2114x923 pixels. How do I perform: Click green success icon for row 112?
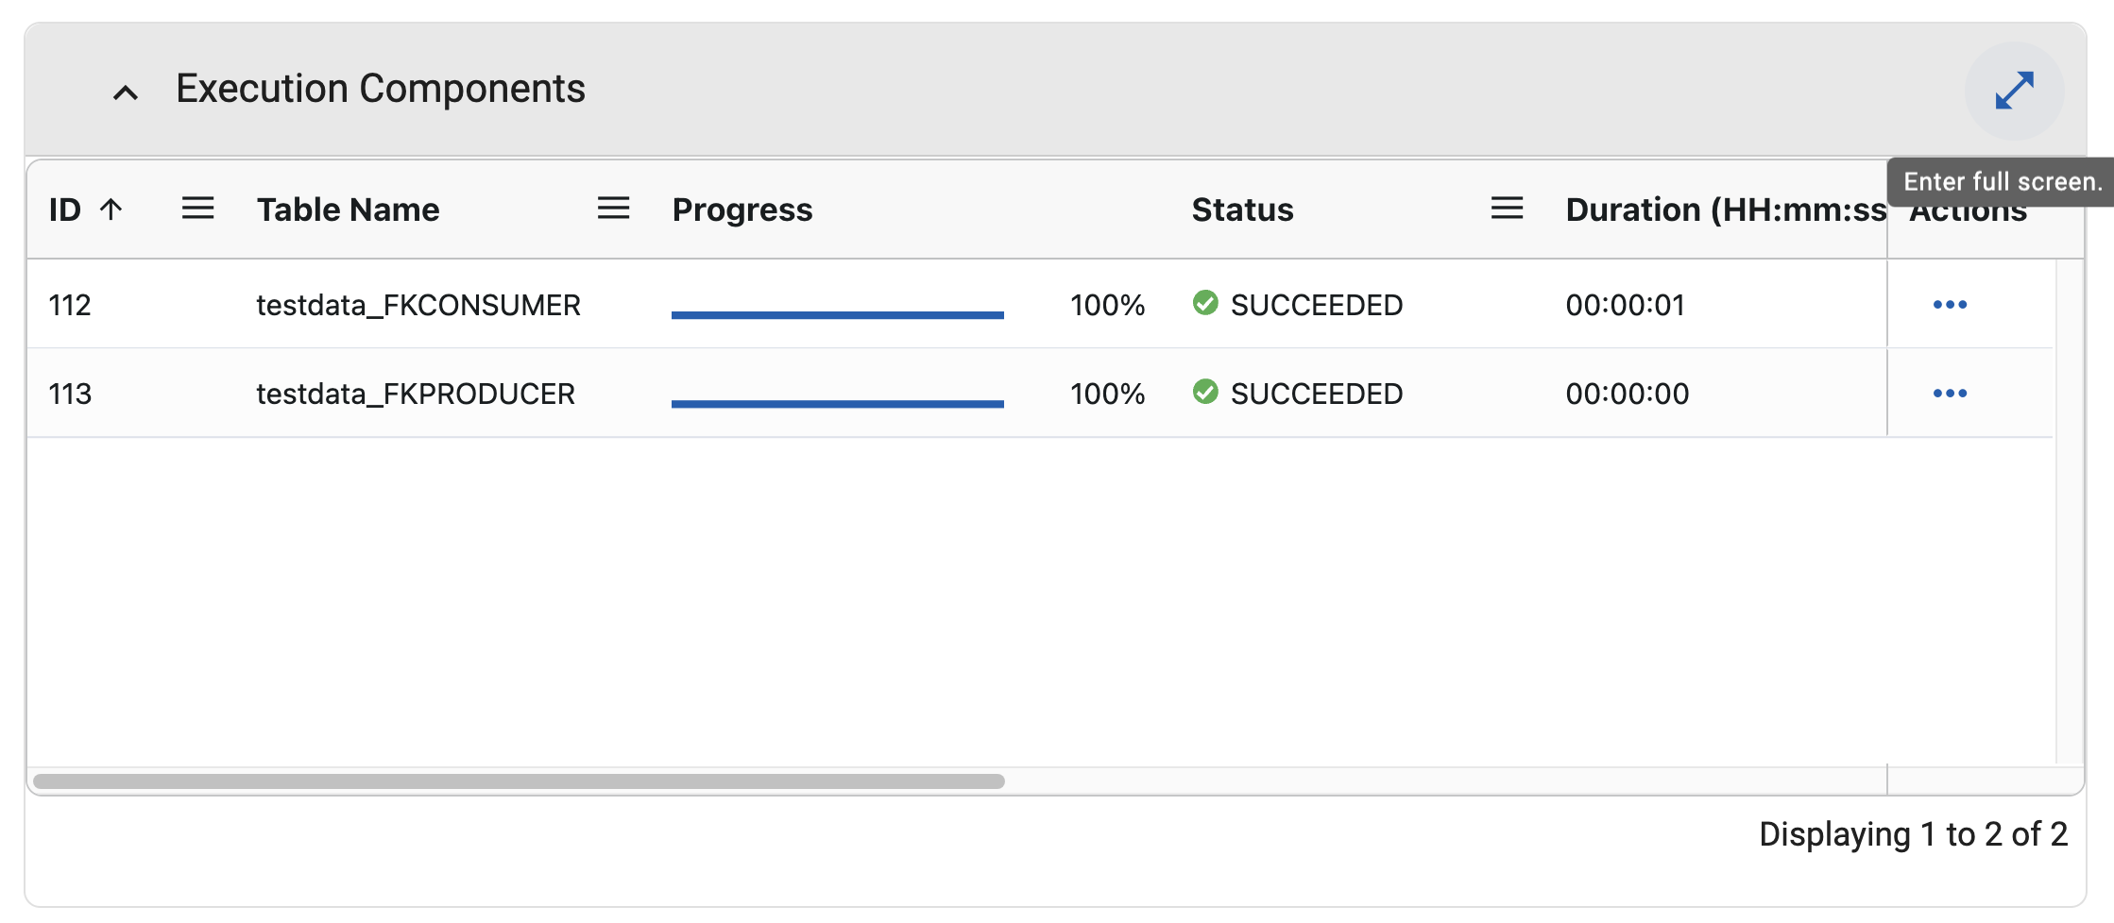tap(1205, 303)
